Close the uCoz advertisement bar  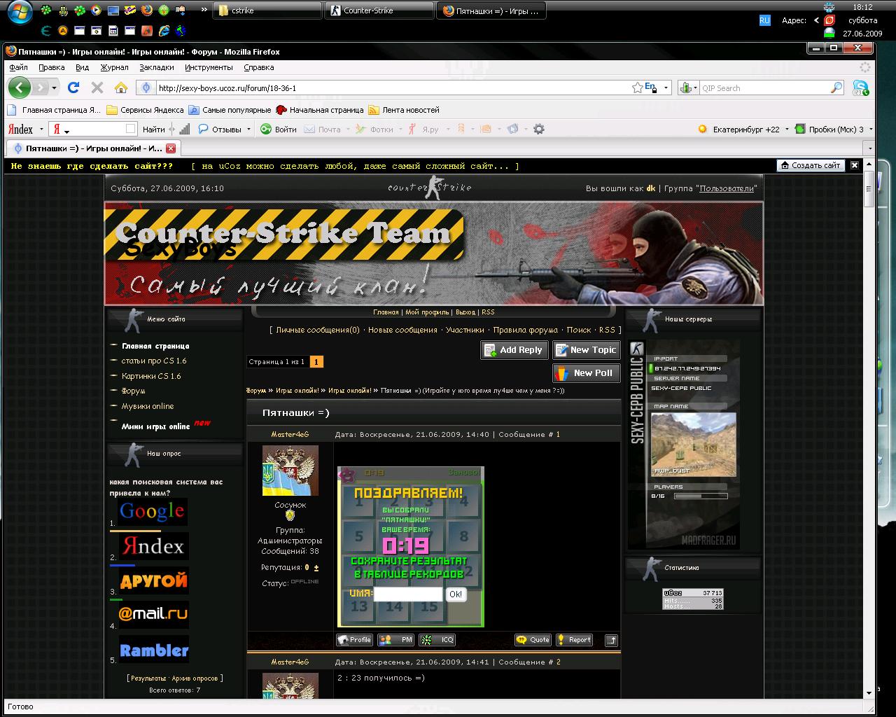[x=854, y=165]
